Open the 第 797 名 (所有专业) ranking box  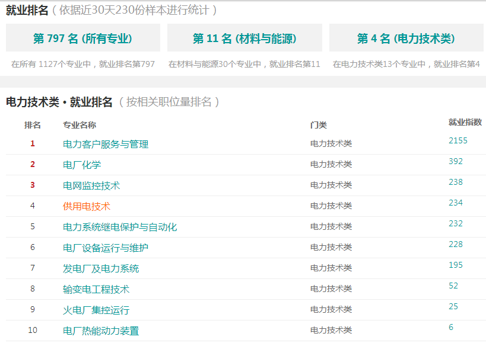pos(82,38)
